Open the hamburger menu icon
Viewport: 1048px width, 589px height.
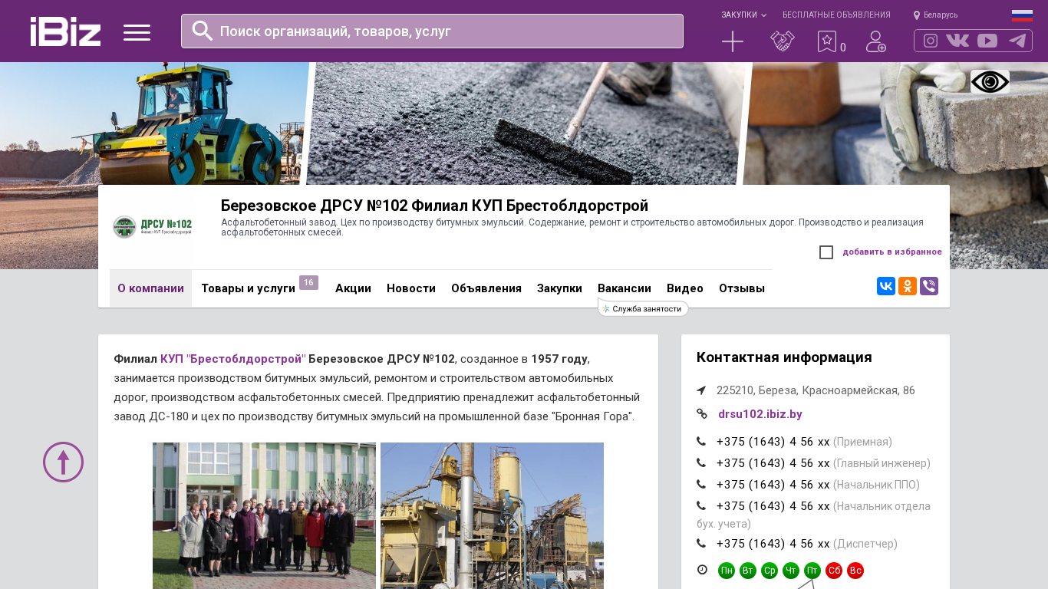(x=137, y=32)
